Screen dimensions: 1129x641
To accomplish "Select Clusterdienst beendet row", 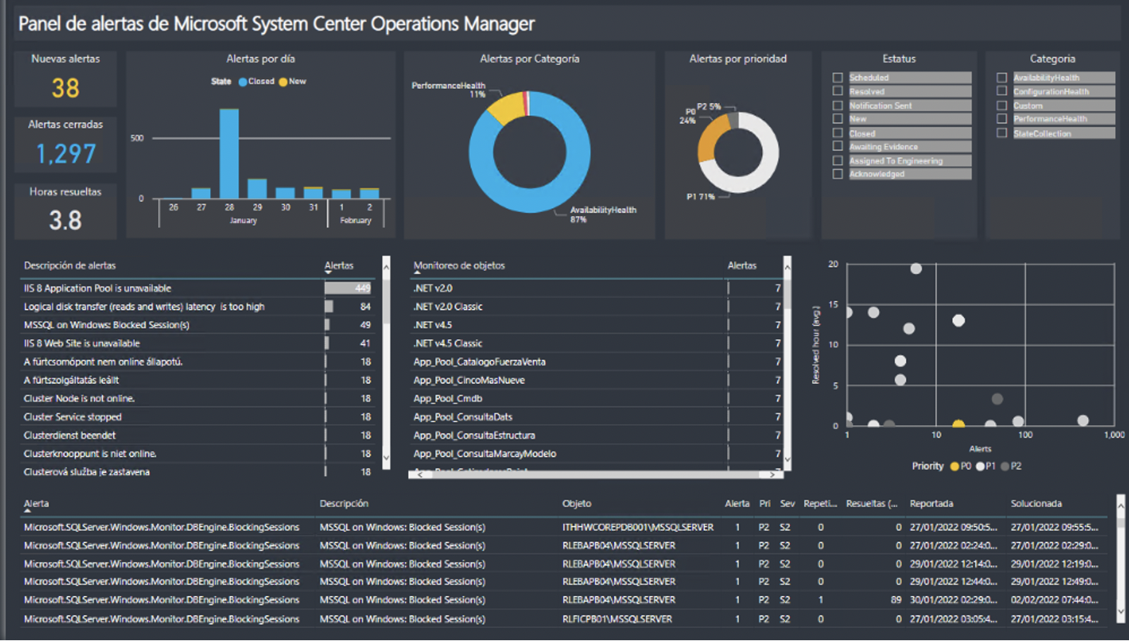I will click(x=197, y=435).
